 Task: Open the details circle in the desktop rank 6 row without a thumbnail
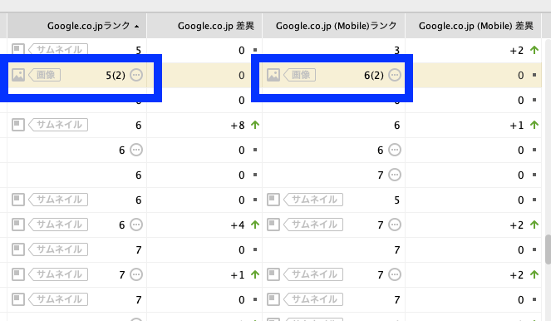click(x=136, y=150)
